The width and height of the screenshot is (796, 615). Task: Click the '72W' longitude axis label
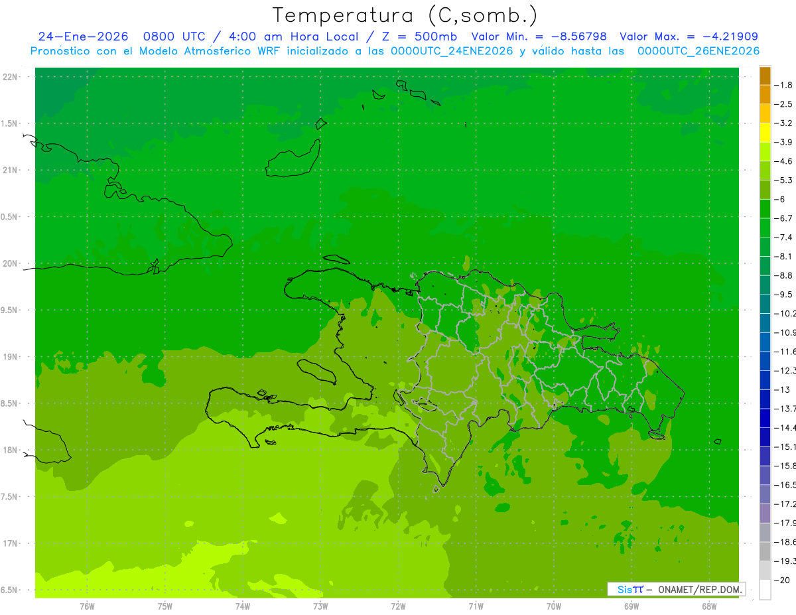(398, 606)
